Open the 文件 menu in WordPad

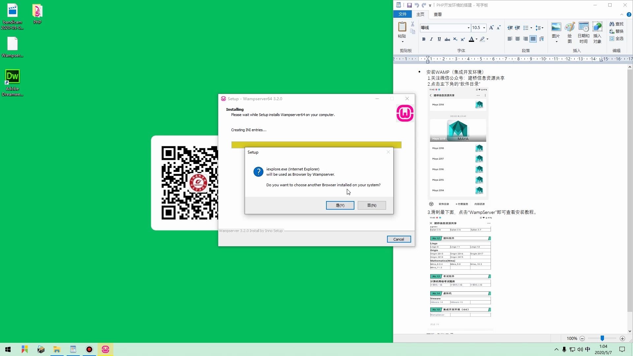point(402,14)
